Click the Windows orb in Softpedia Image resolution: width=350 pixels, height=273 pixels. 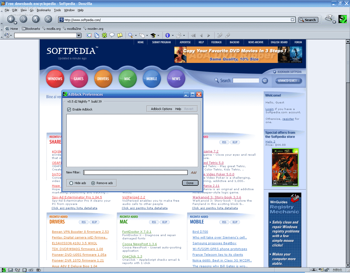(x=55, y=79)
